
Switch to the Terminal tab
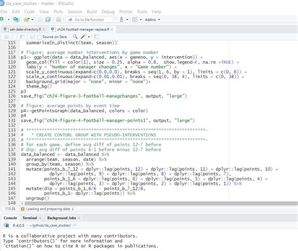[x=30, y=218]
